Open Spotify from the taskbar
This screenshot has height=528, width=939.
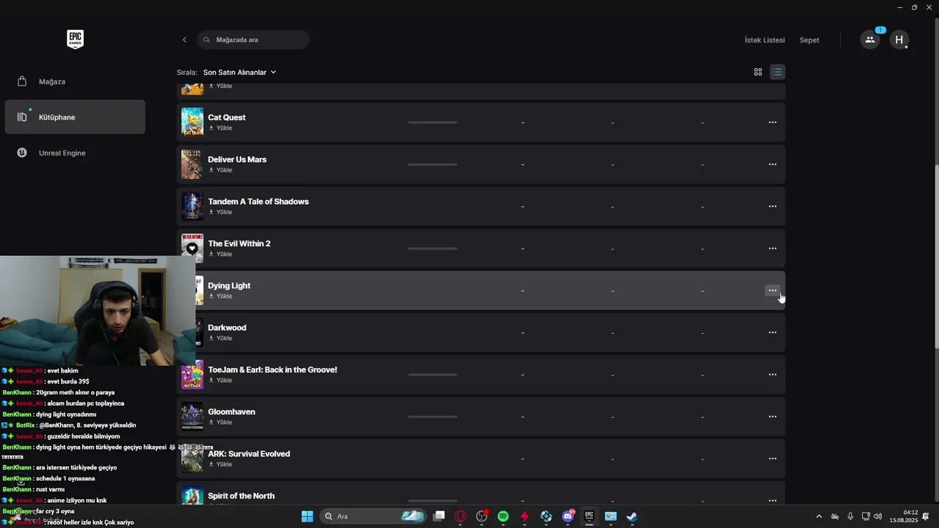(503, 516)
